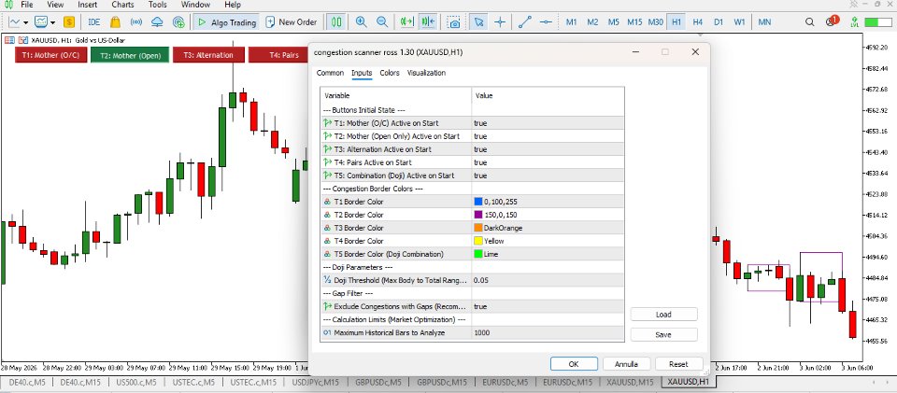The height and width of the screenshot is (393, 897).
Task: Toggle Algo Trading button
Action: (x=226, y=22)
